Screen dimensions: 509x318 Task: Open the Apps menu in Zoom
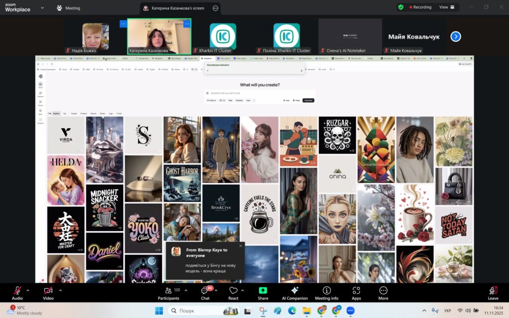[x=356, y=292]
